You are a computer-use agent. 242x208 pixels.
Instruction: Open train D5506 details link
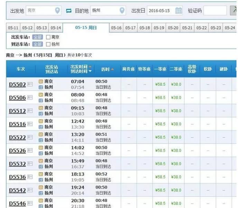17,98
